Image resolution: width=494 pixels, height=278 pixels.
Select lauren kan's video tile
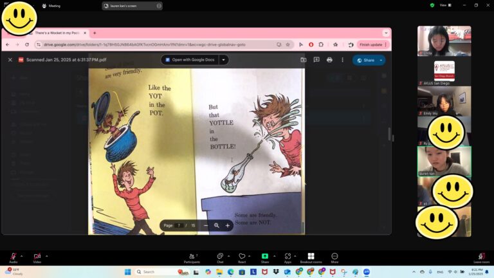tap(444, 162)
